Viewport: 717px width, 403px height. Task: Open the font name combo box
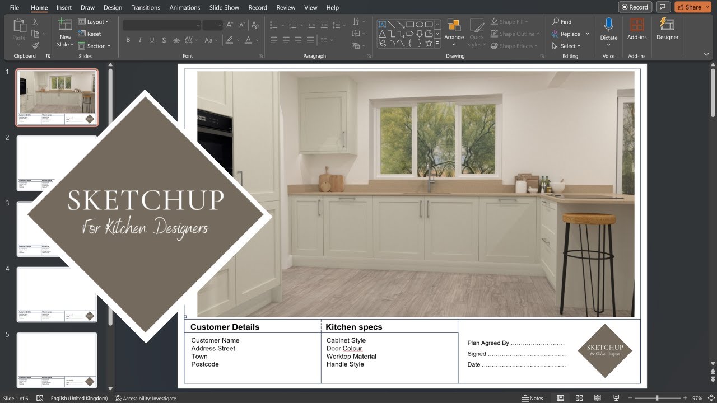(x=162, y=25)
